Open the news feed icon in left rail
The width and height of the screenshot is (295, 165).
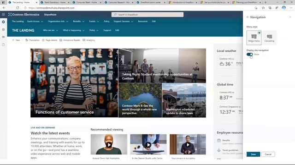(x=3, y=37)
